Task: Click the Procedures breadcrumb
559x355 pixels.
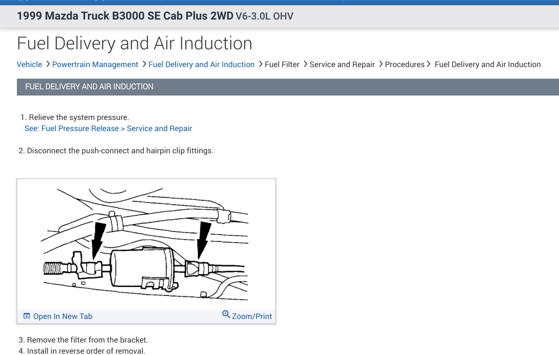Action: [x=405, y=64]
